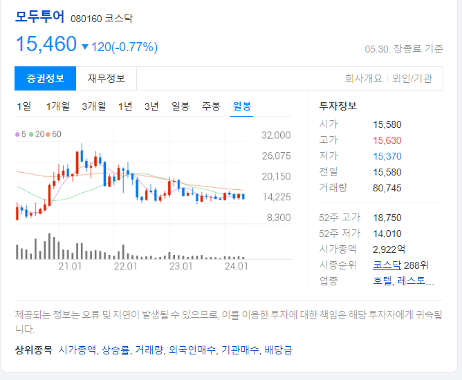The width and height of the screenshot is (462, 380).
Task: Click the 22.01 date axis label
Action: tap(125, 267)
